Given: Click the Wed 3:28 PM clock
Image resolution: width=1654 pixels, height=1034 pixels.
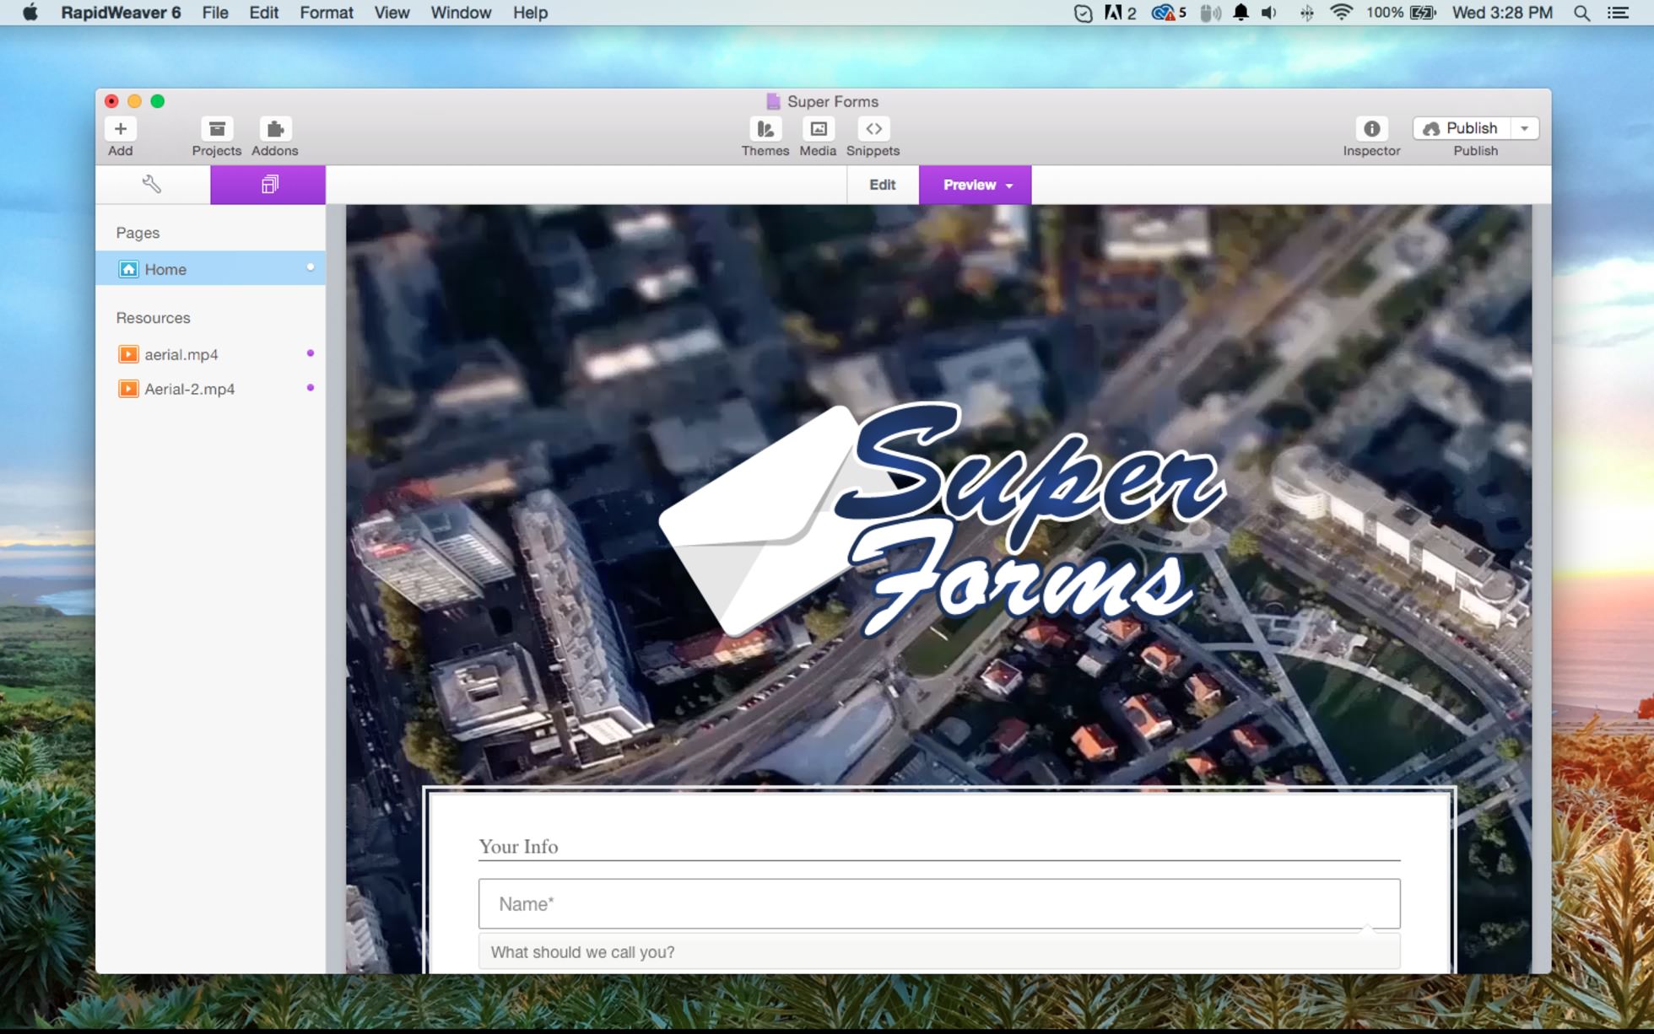Looking at the screenshot, I should click(1502, 13).
